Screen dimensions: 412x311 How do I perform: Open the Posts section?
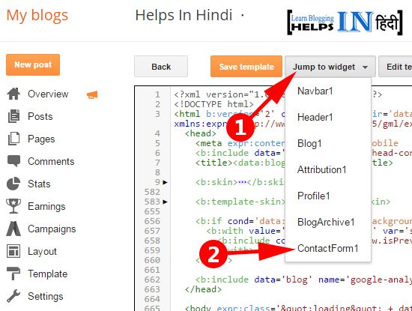pyautogui.click(x=40, y=116)
